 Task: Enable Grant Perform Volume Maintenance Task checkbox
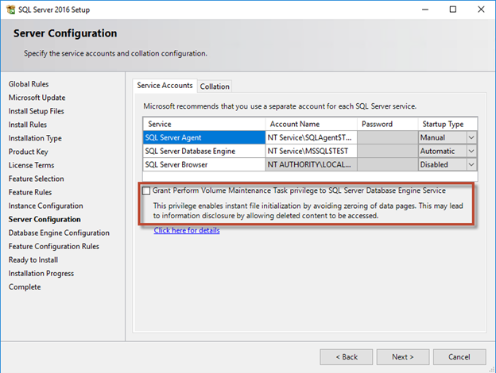[x=146, y=190]
